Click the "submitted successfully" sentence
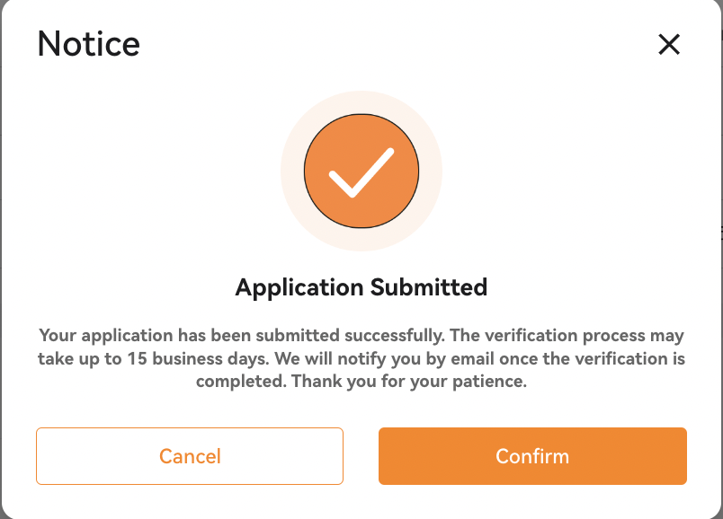 [x=349, y=336]
